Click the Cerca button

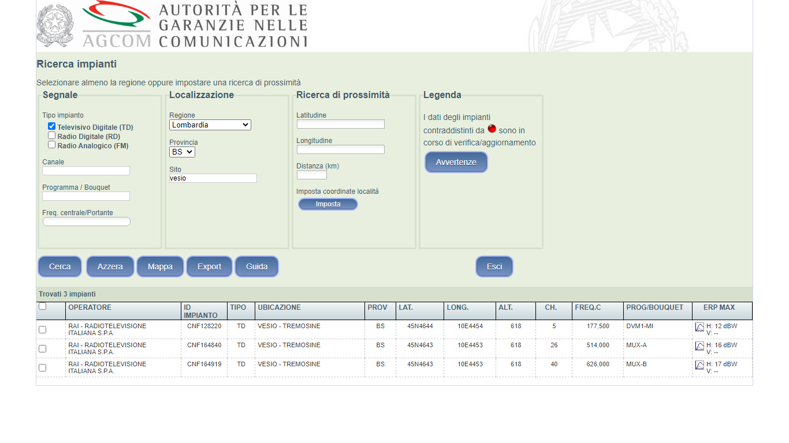[x=60, y=266]
